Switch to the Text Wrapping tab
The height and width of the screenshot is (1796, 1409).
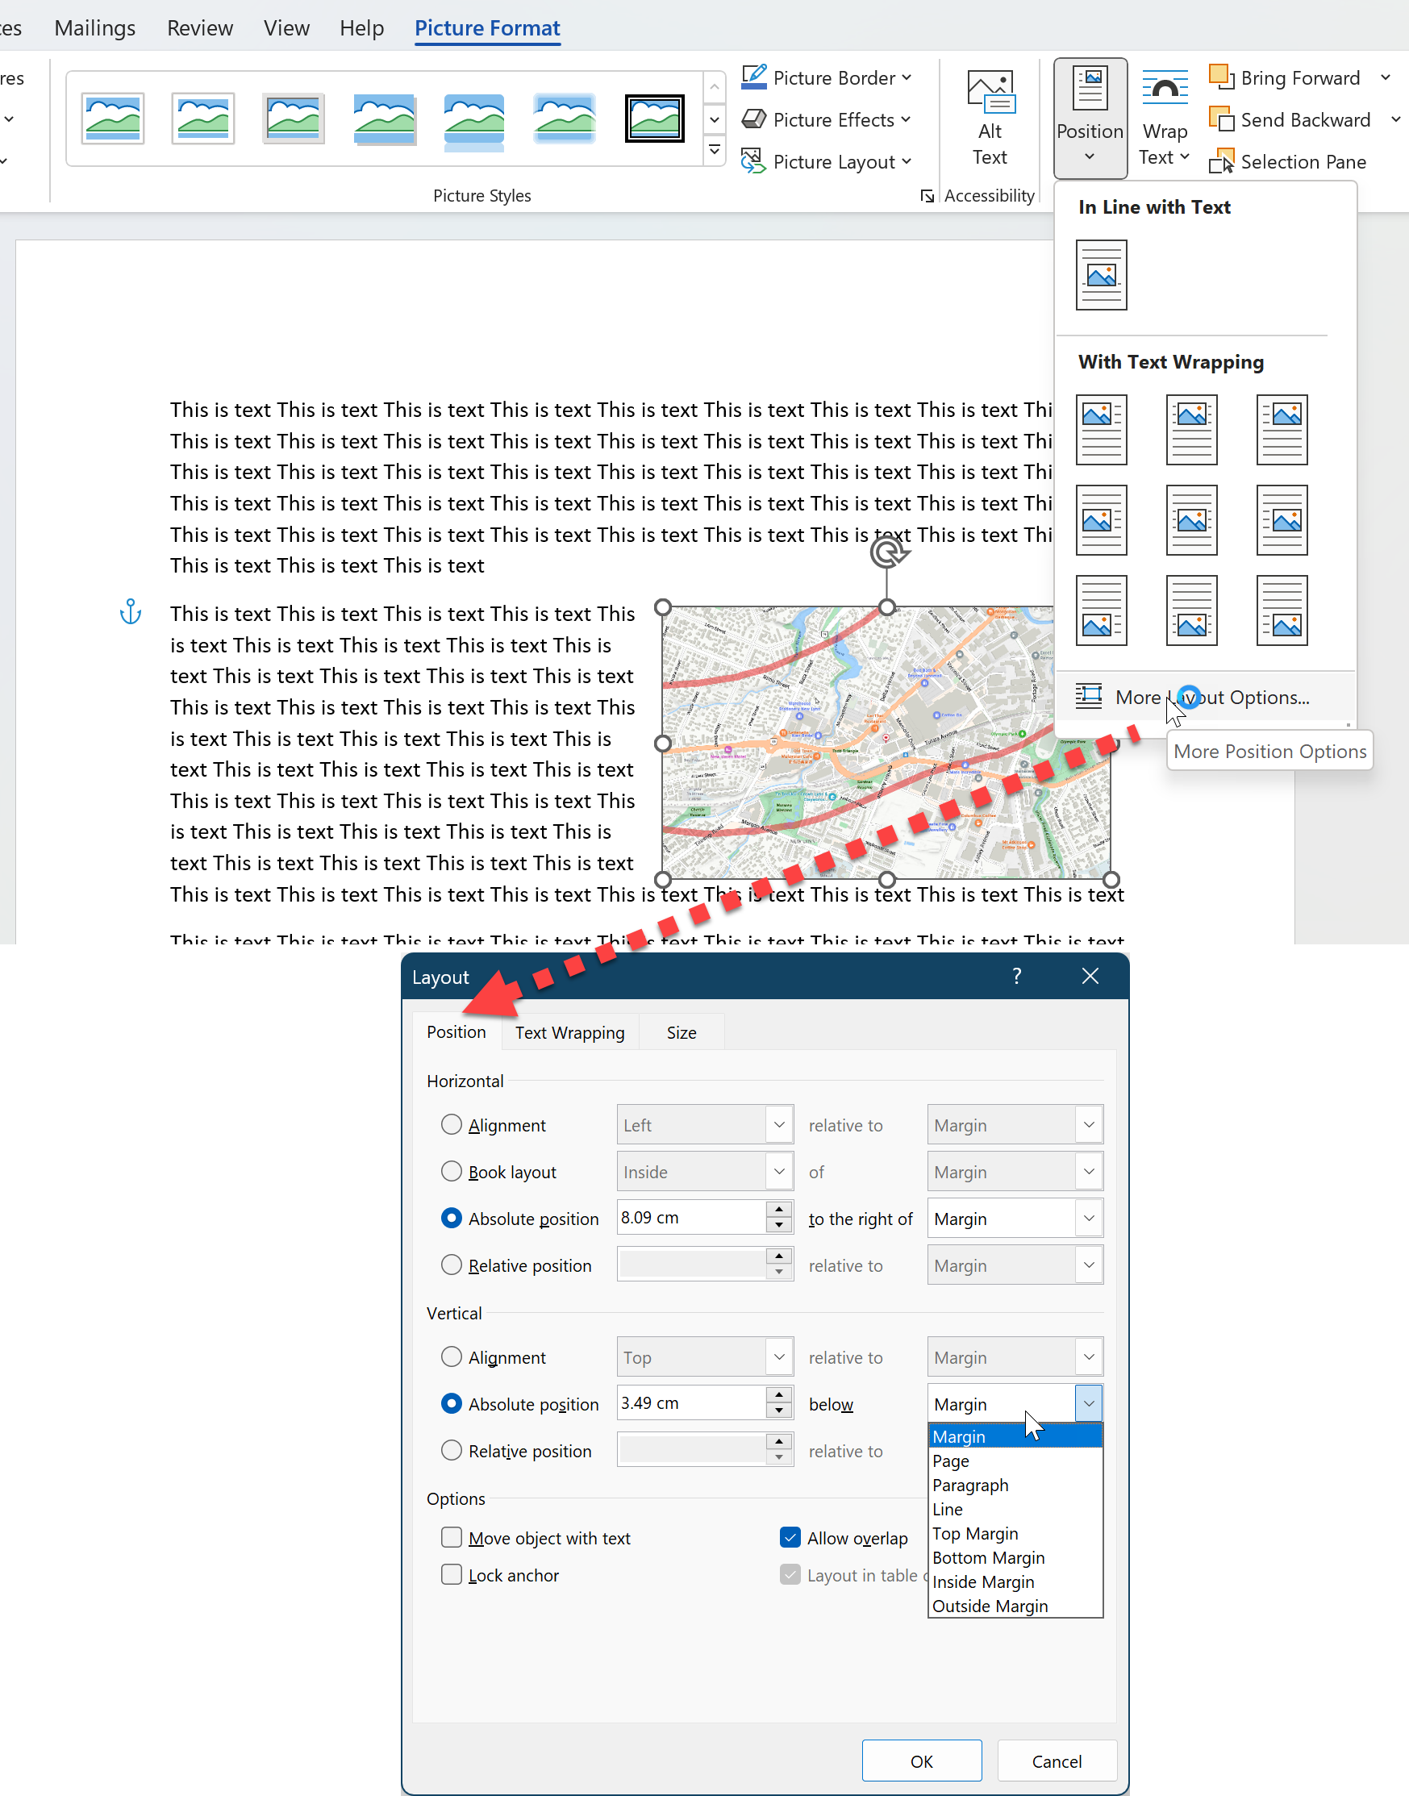569,1032
